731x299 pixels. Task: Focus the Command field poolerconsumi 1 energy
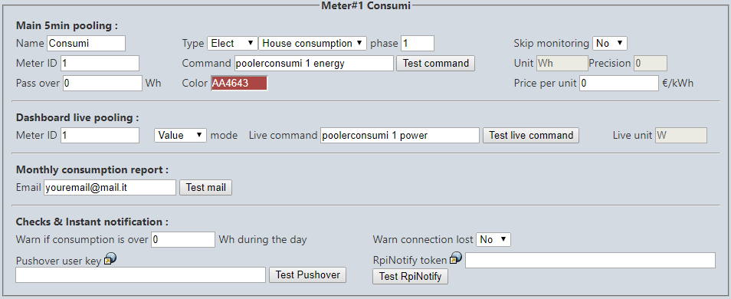[x=313, y=64]
